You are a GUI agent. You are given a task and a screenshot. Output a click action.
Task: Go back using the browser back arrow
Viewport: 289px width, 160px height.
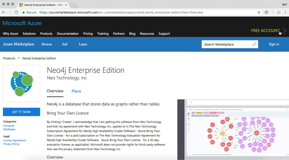tap(4, 12)
